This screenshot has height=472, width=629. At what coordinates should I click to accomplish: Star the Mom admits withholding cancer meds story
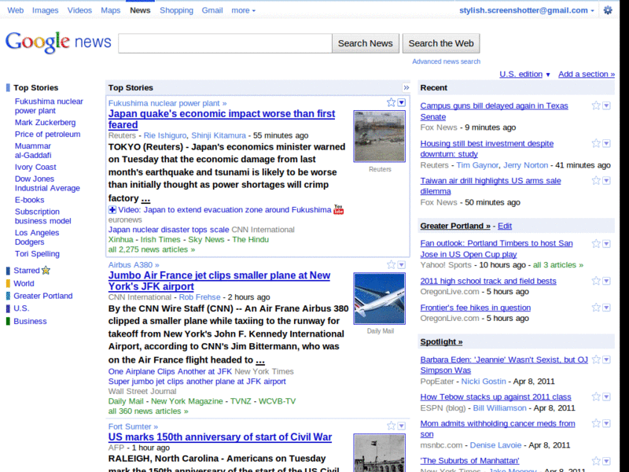596,423
